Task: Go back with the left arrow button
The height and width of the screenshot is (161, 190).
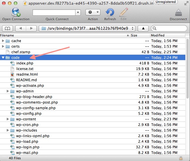Action: point(20,29)
